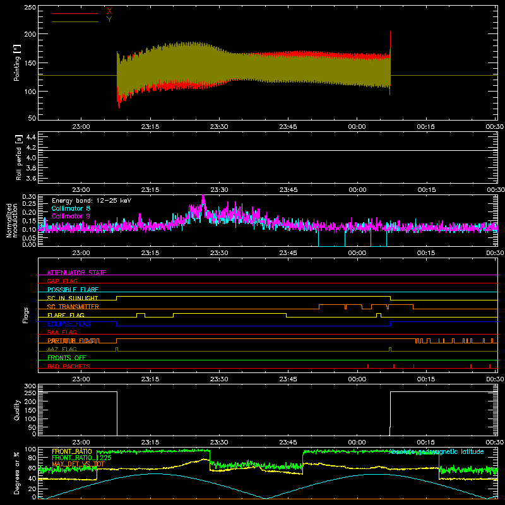Click the olive Y legend line
Screen dimensions: 505x505
[x=75, y=22]
